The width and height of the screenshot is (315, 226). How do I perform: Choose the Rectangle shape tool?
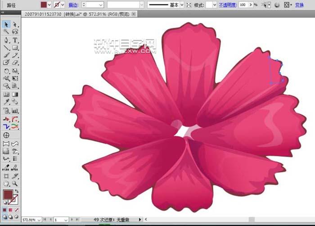(x=15, y=48)
